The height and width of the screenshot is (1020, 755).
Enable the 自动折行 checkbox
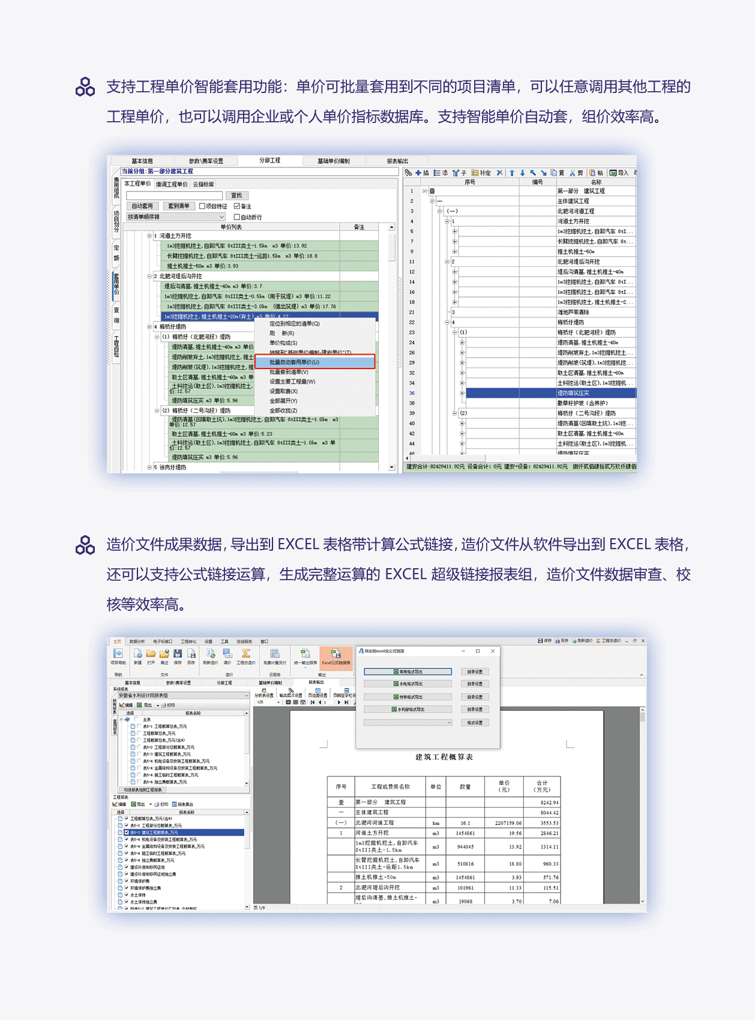(x=237, y=217)
